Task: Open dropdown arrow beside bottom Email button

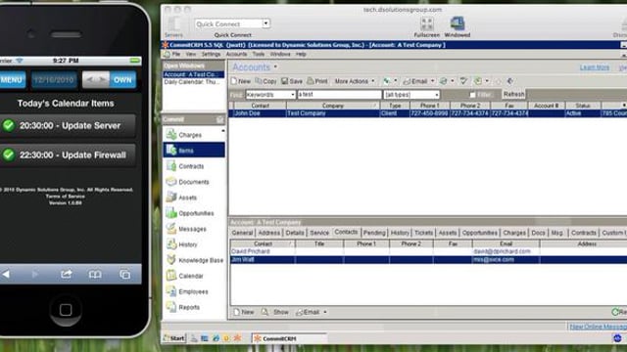Action: pyautogui.click(x=325, y=312)
